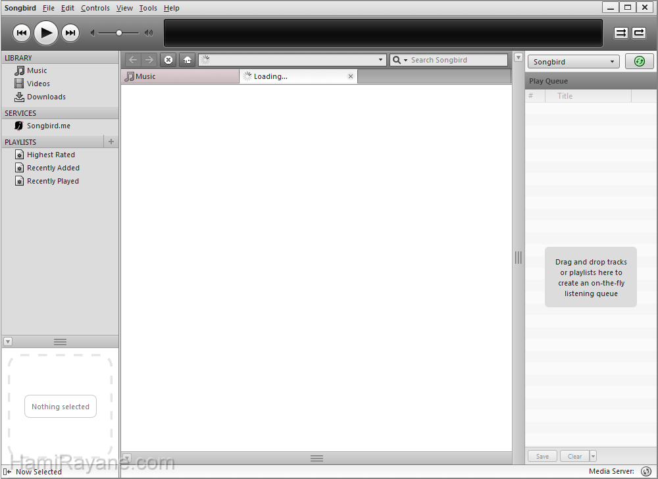
Task: Clear the Play Queue
Action: point(574,456)
